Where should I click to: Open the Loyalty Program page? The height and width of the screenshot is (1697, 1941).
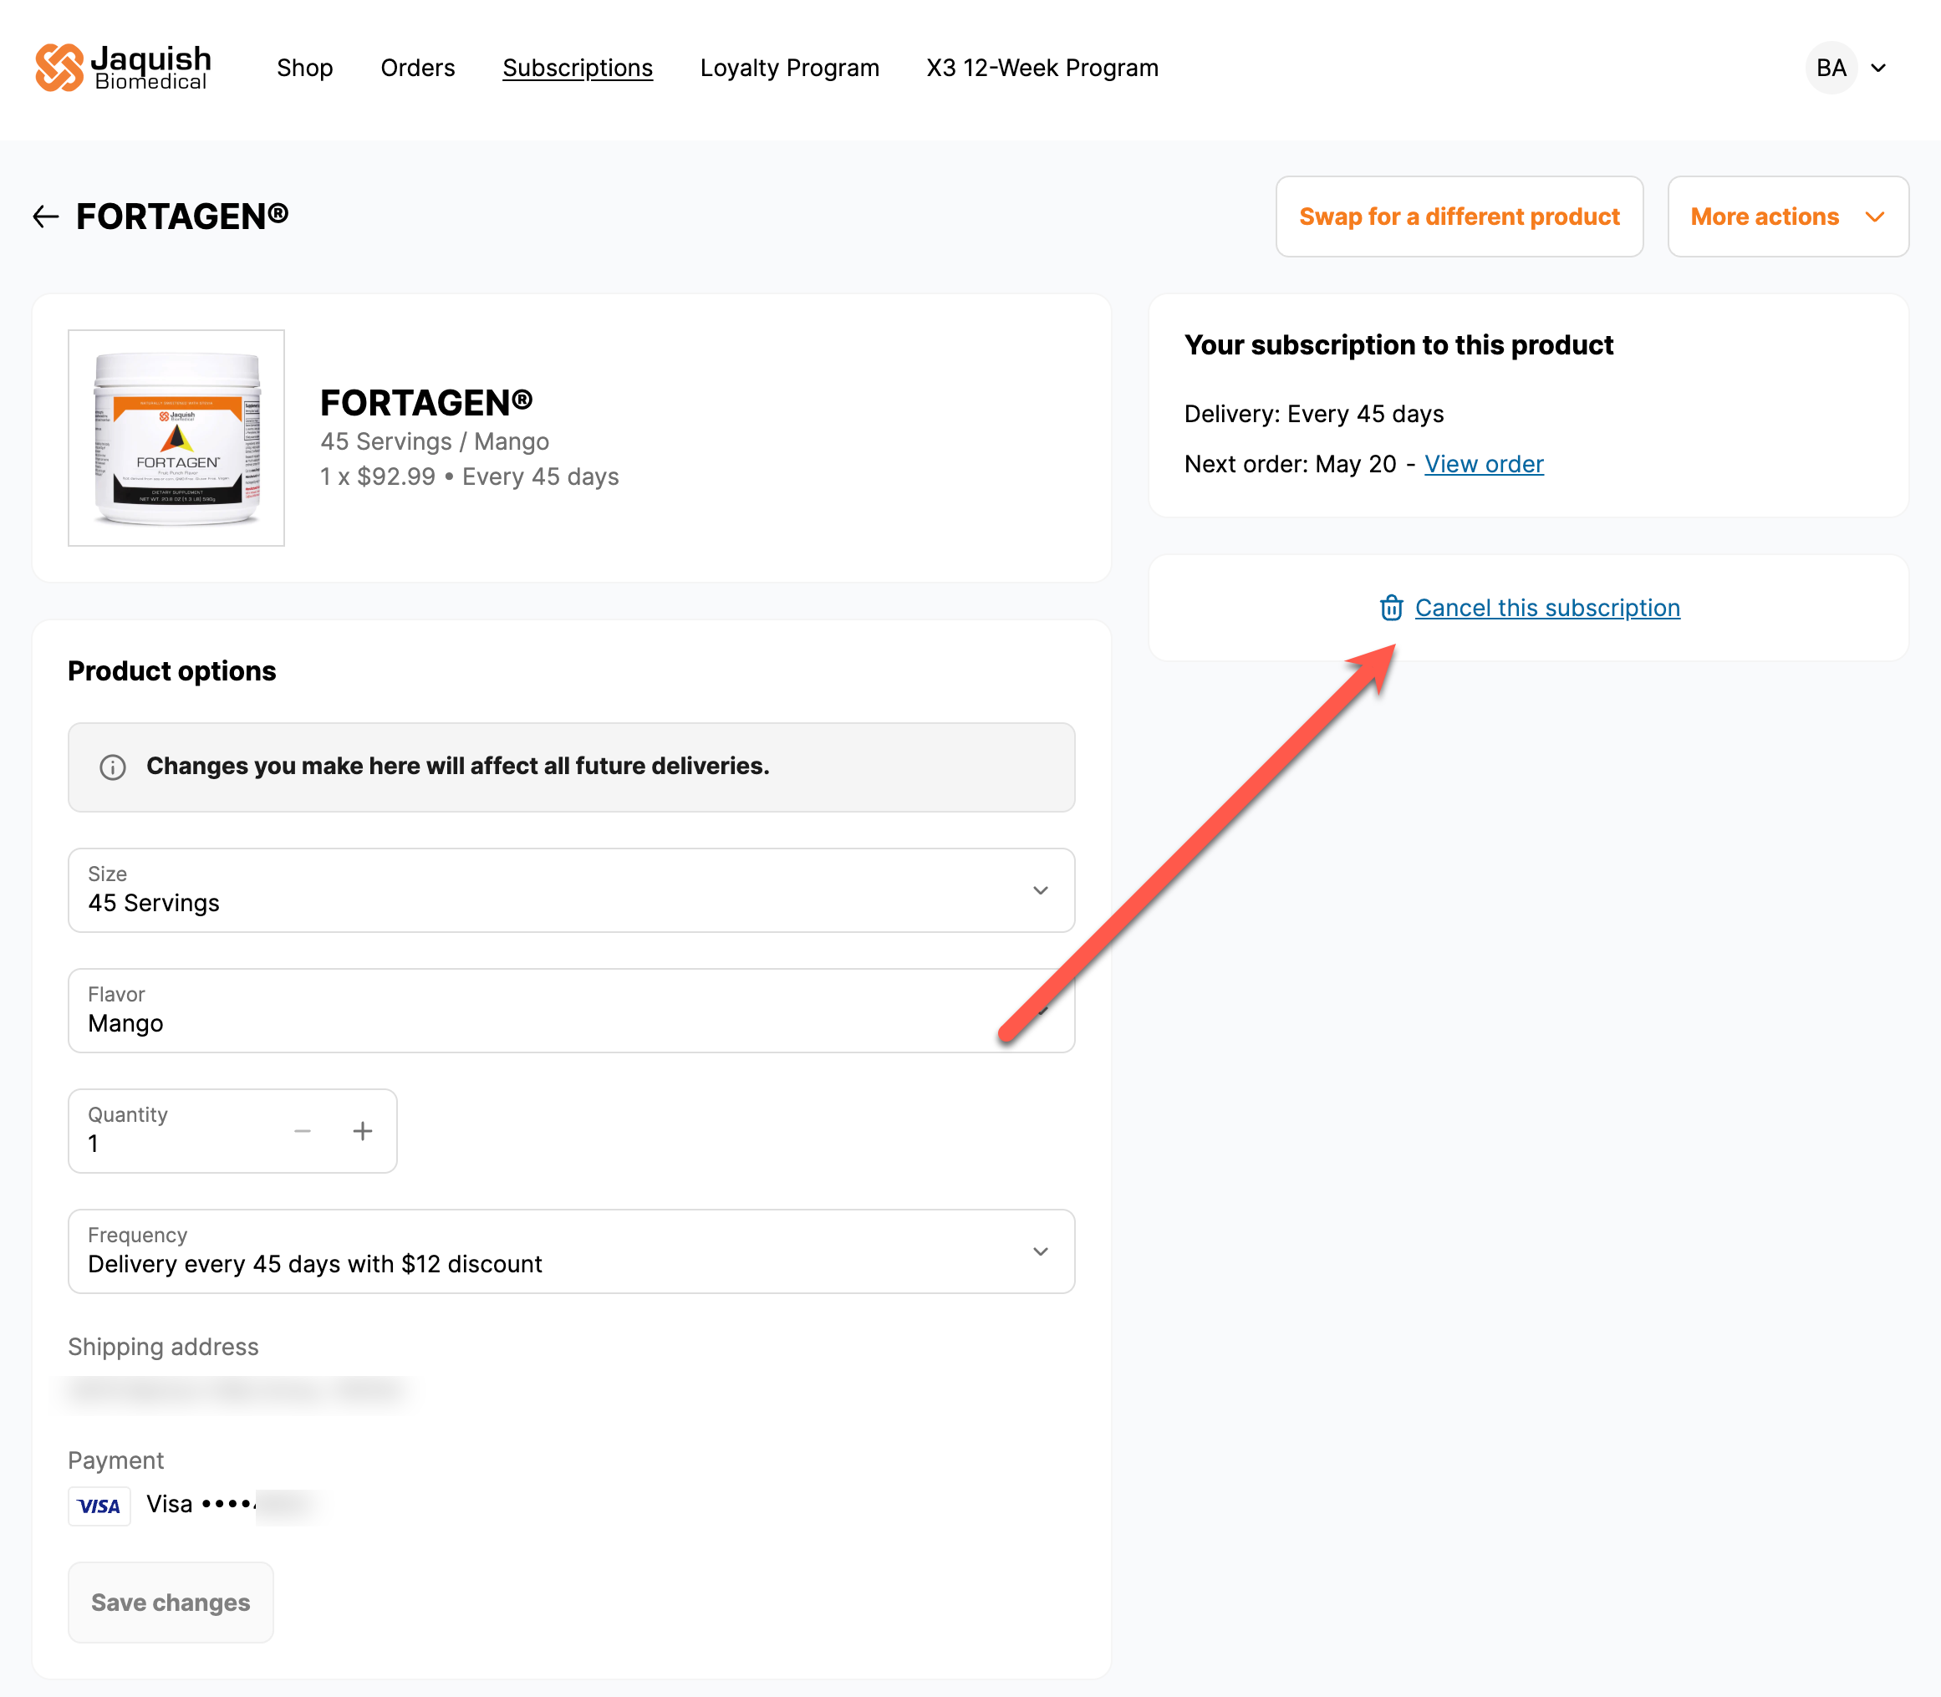[790, 69]
